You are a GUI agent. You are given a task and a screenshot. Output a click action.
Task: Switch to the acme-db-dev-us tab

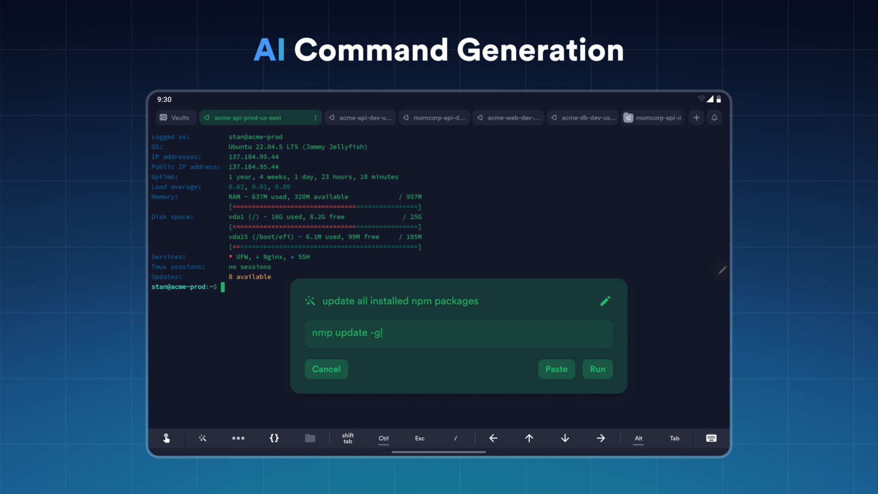582,117
